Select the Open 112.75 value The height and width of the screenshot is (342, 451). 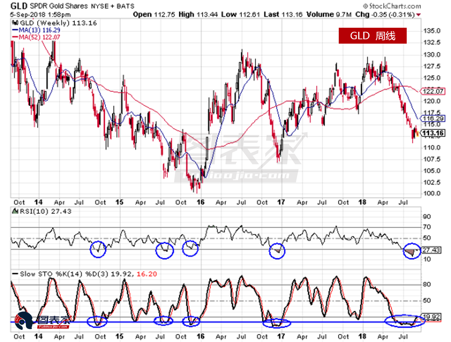[154, 15]
